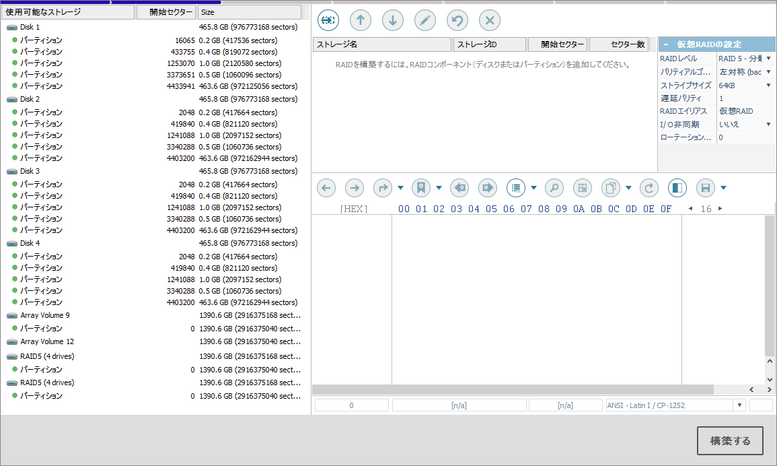
Task: Go forward in the hex viewer
Action: coord(355,188)
